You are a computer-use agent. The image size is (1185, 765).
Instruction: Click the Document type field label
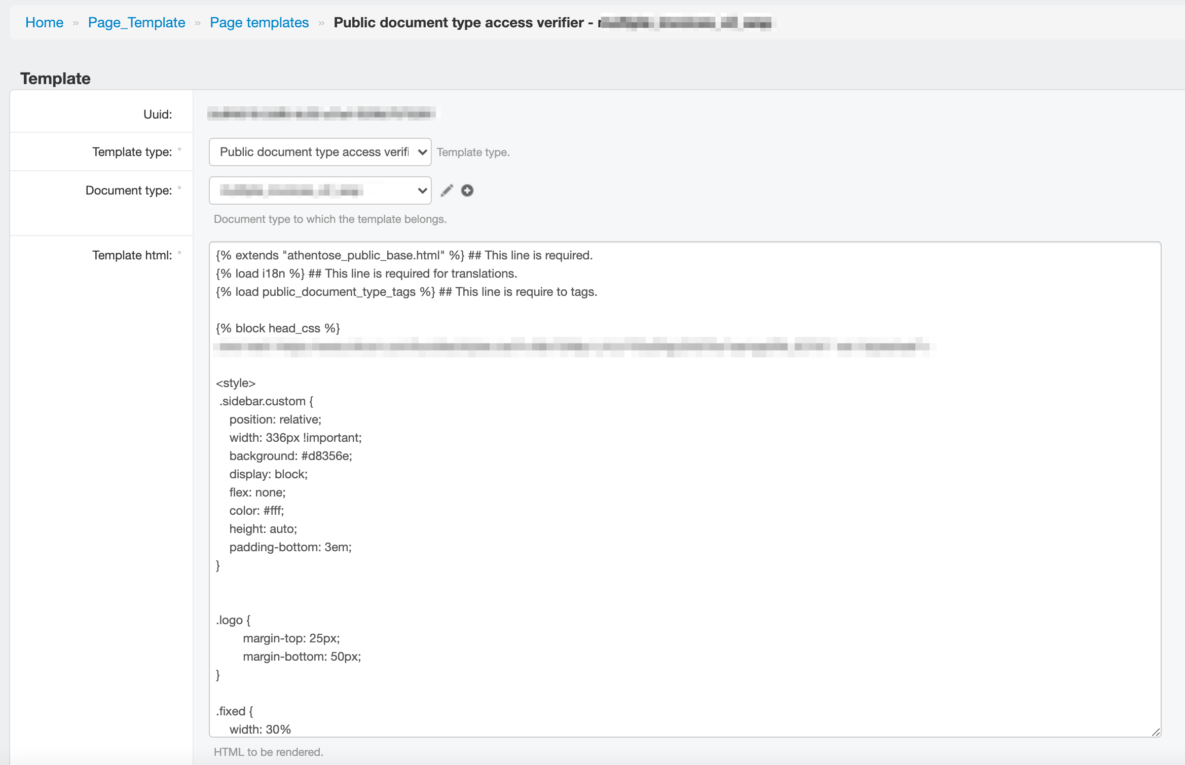coord(128,190)
